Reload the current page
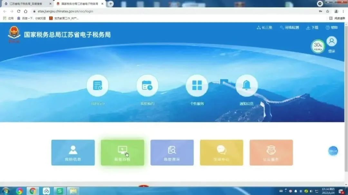This screenshot has height=195, width=348. point(19,11)
